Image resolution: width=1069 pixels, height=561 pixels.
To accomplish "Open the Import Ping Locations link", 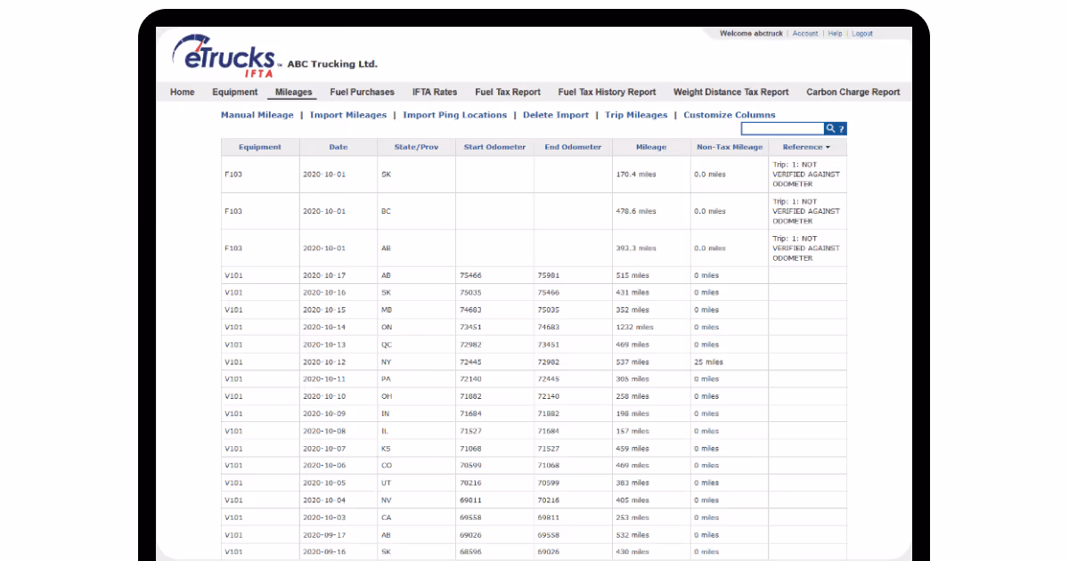I will (454, 115).
